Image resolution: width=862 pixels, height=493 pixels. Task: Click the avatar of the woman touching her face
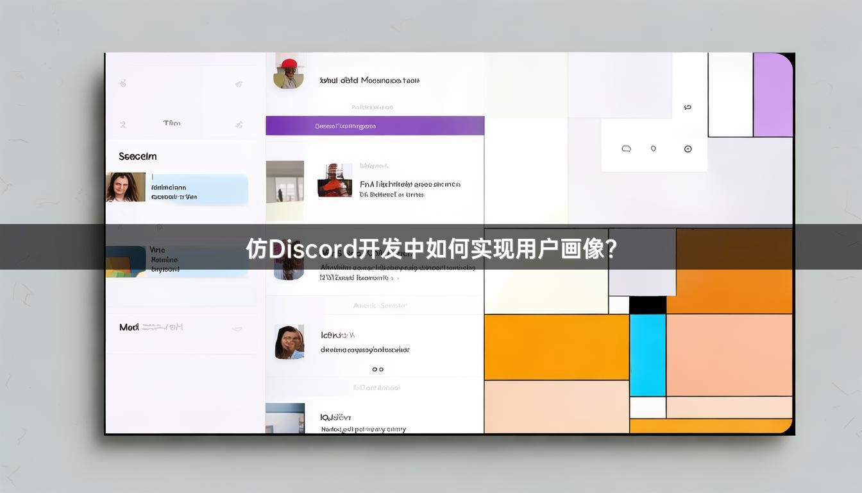[289, 342]
